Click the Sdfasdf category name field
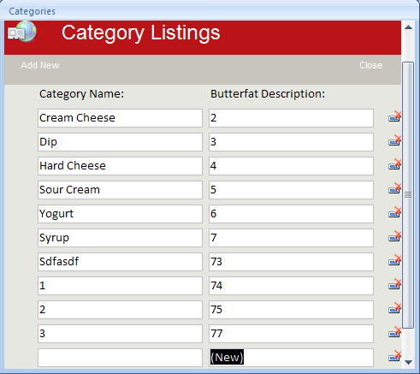Screen dimensions: 420x374 click(120, 262)
